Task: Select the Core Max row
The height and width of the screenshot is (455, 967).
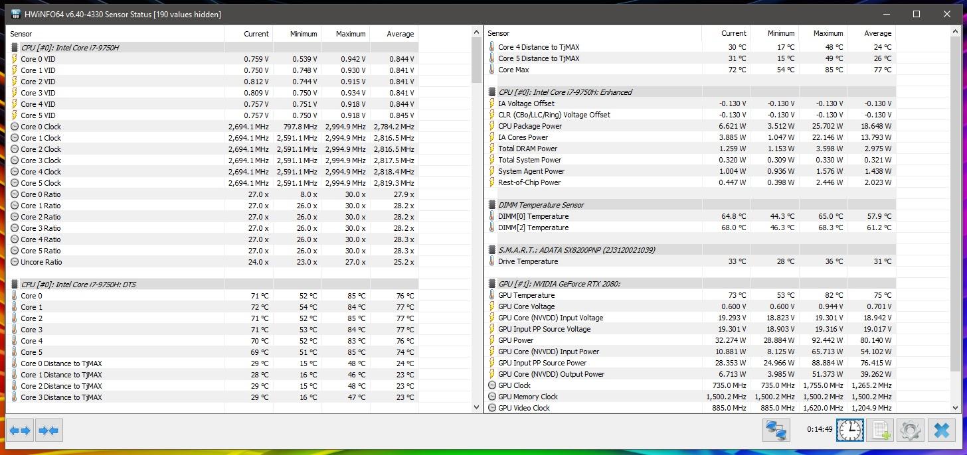Action: [x=690, y=70]
